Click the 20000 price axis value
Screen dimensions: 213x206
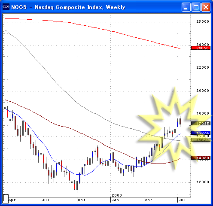point(203,91)
